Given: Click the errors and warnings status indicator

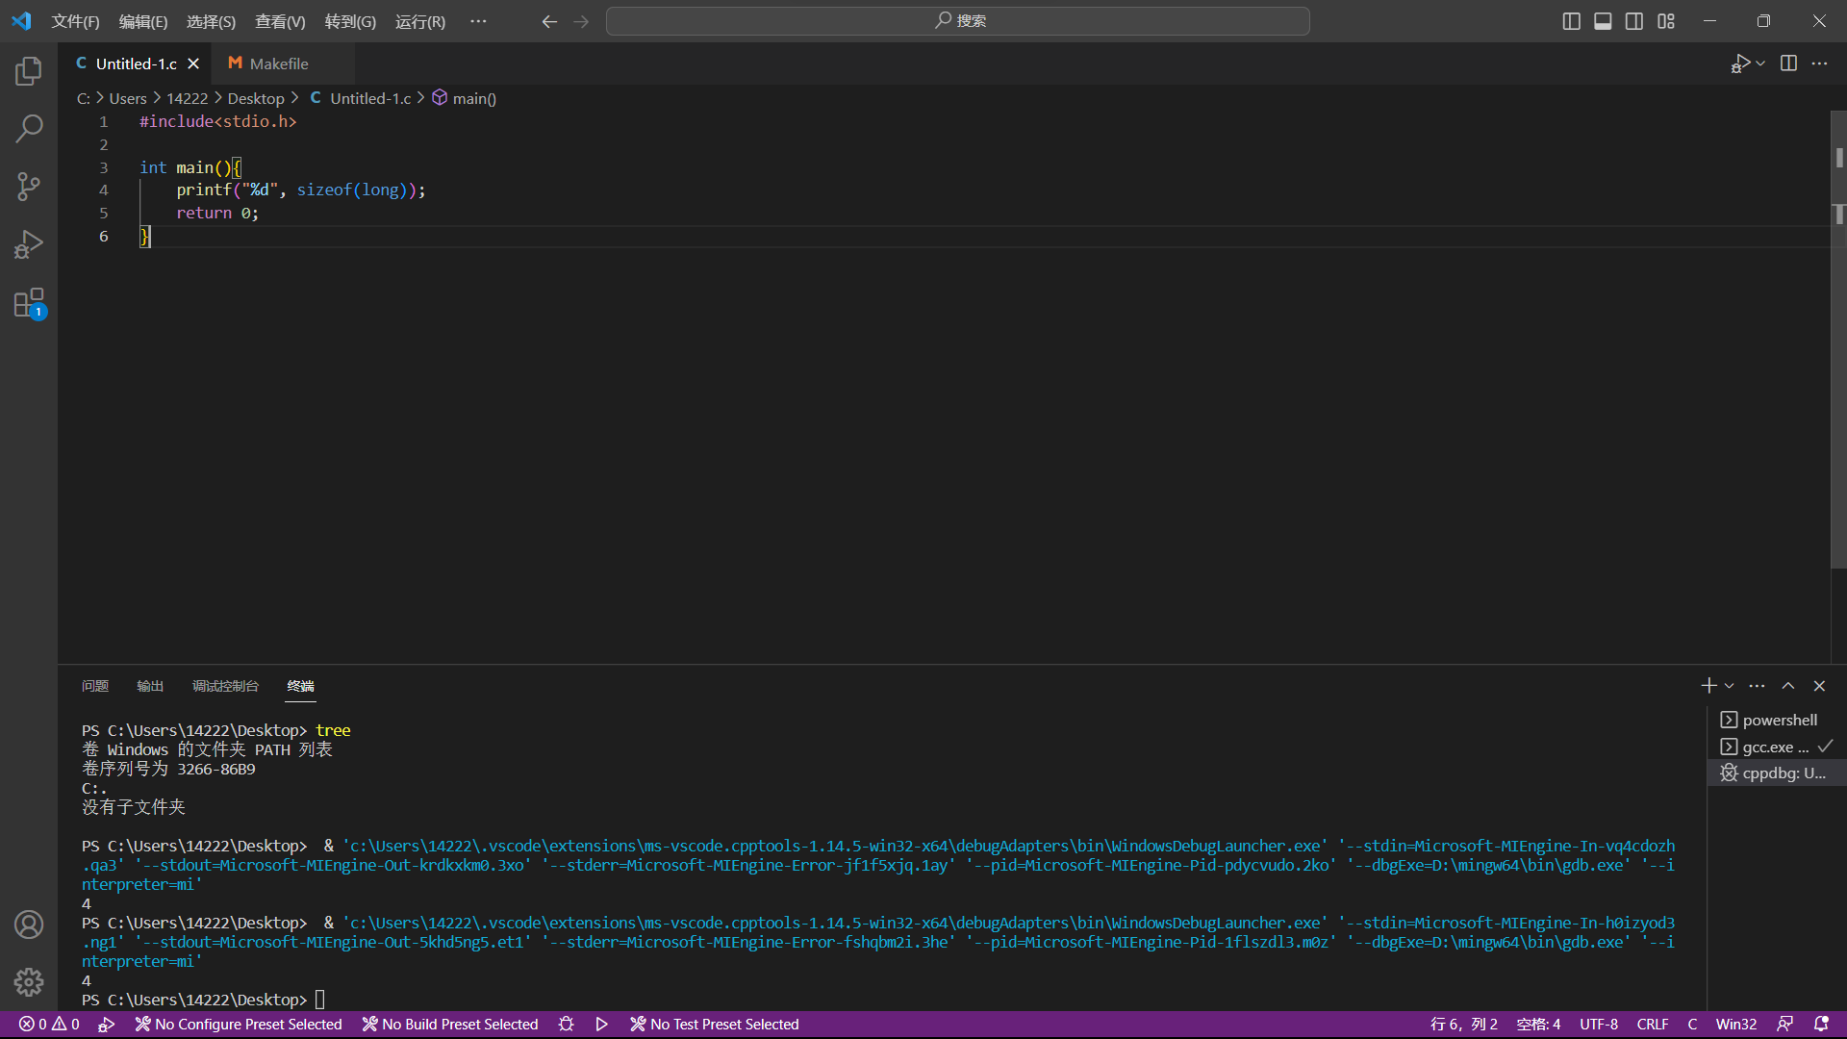Looking at the screenshot, I should click(49, 1025).
